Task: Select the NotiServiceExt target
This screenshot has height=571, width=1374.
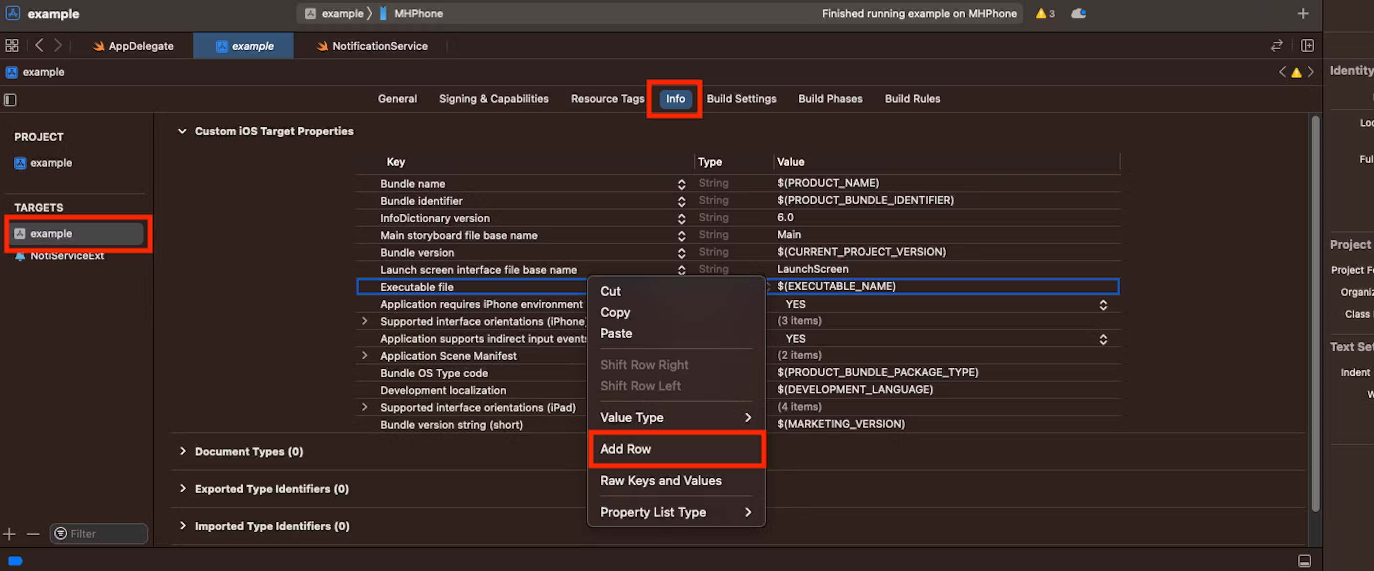Action: [66, 256]
